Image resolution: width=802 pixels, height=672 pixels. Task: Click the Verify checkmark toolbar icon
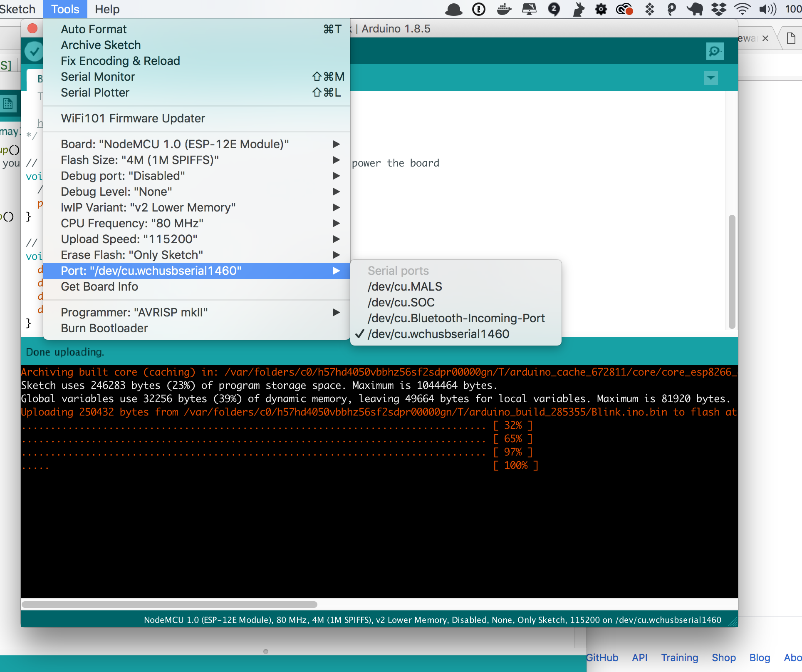click(34, 51)
